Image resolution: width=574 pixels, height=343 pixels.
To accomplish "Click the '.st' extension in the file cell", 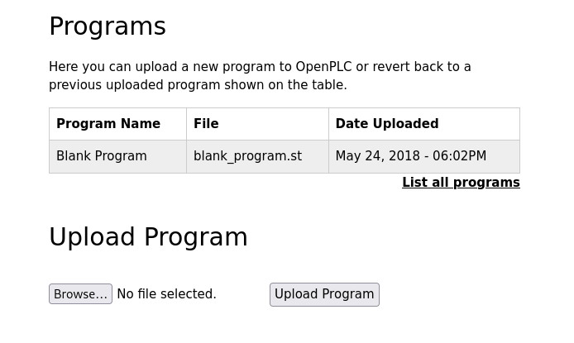I will [294, 156].
